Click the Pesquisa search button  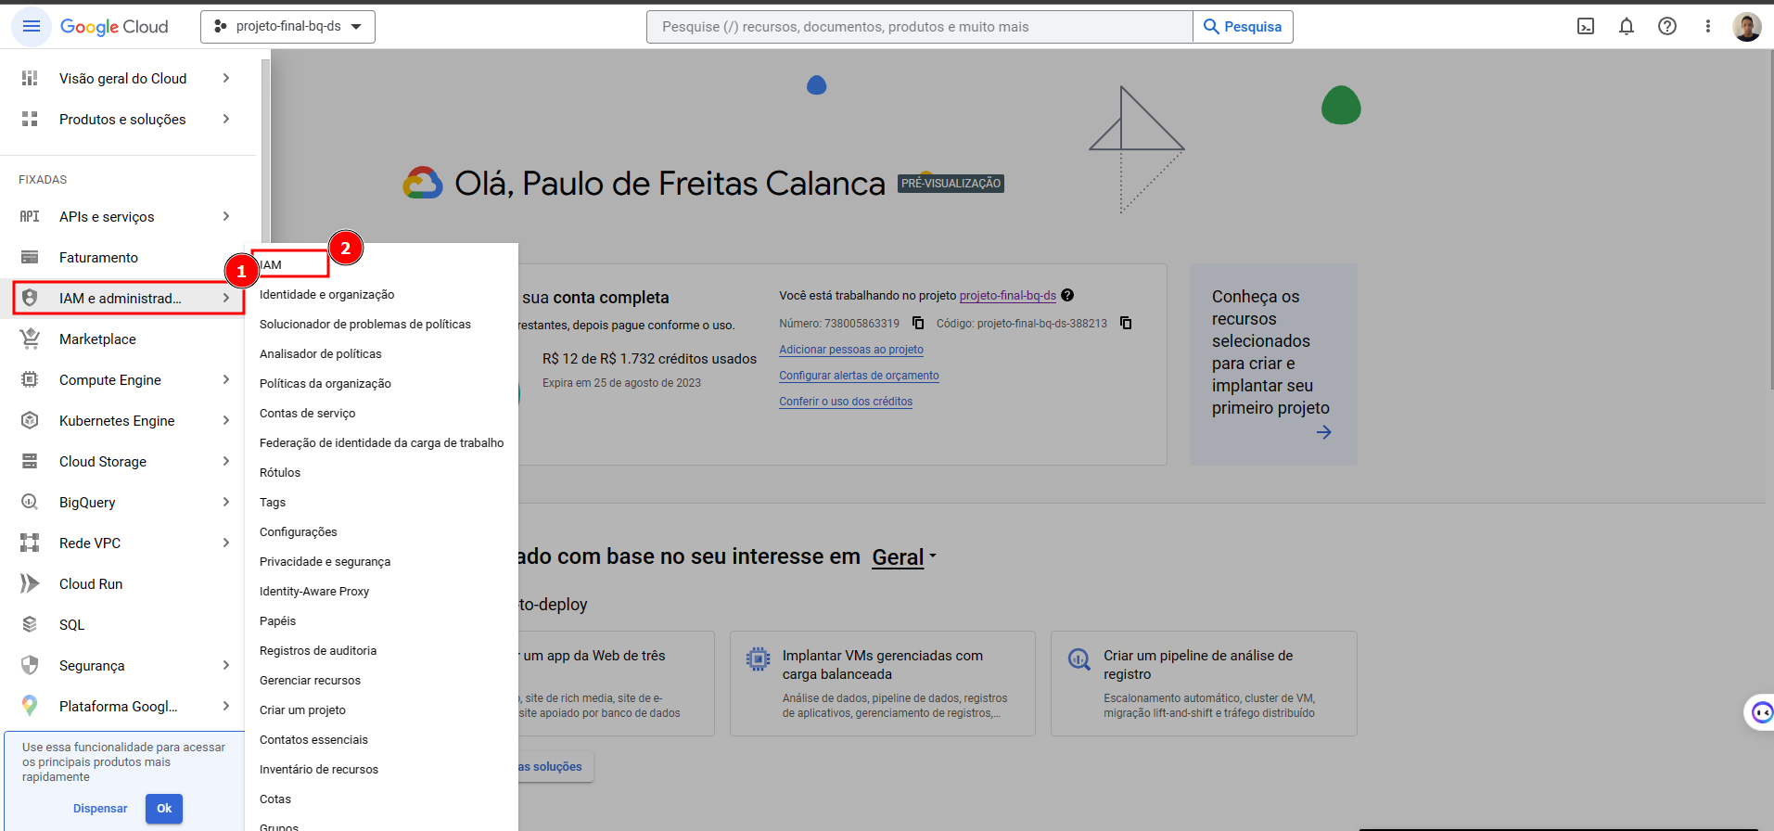pos(1243,27)
